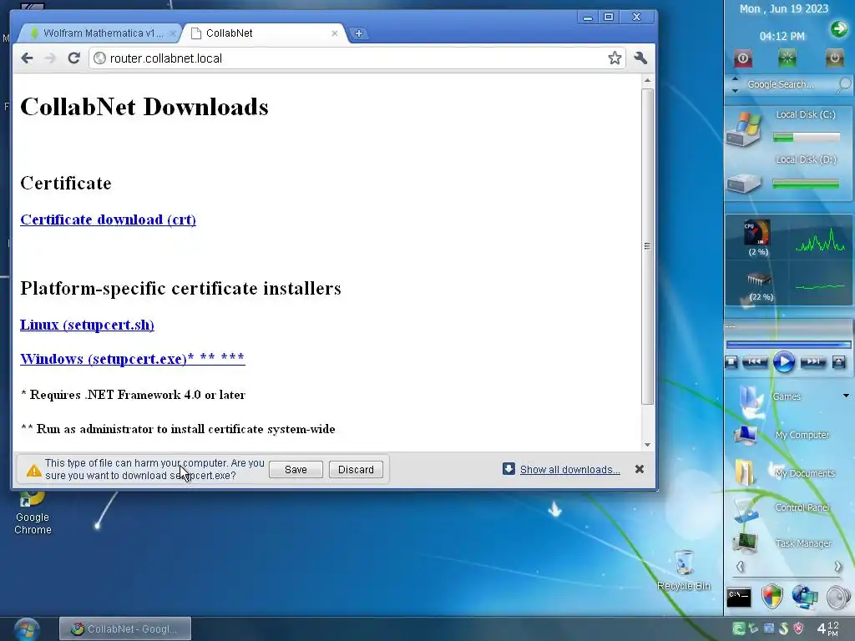
Task: Open the command prompt icon in the sidebar
Action: [739, 597]
